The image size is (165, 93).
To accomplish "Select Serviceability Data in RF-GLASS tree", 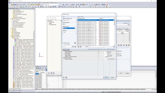I will click(53, 25).
